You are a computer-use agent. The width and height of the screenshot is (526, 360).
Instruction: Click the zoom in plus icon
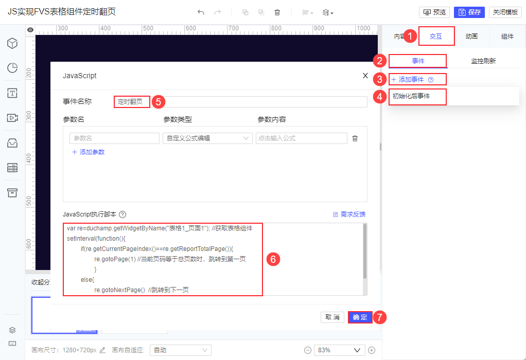point(372,350)
